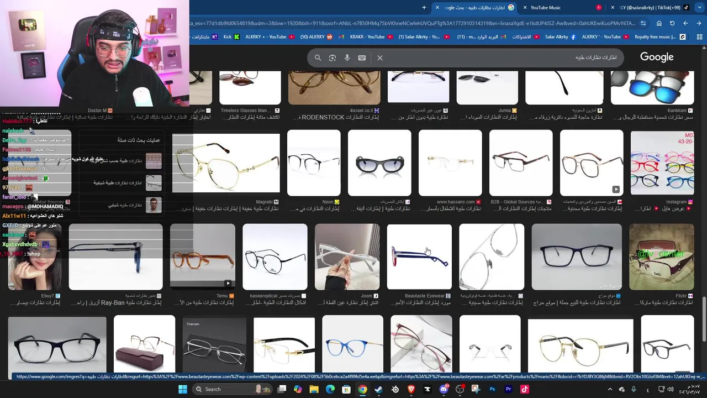The width and height of the screenshot is (707, 398).
Task: Open the Temu orange frame glasses image
Action: coord(202,257)
